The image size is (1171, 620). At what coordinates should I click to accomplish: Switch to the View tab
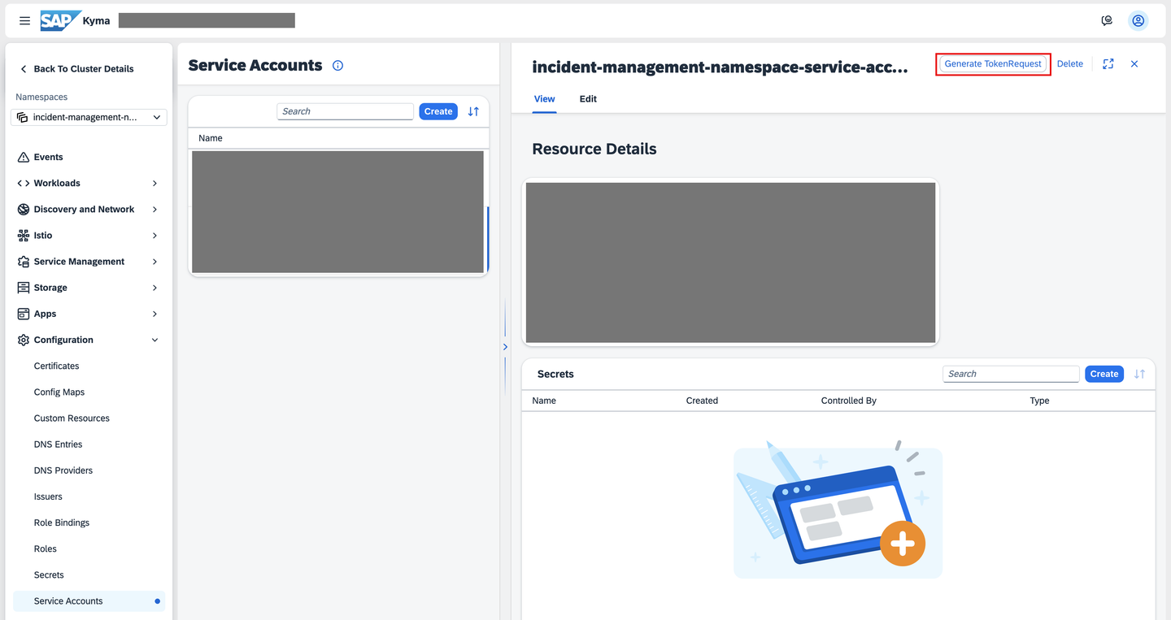pos(544,99)
